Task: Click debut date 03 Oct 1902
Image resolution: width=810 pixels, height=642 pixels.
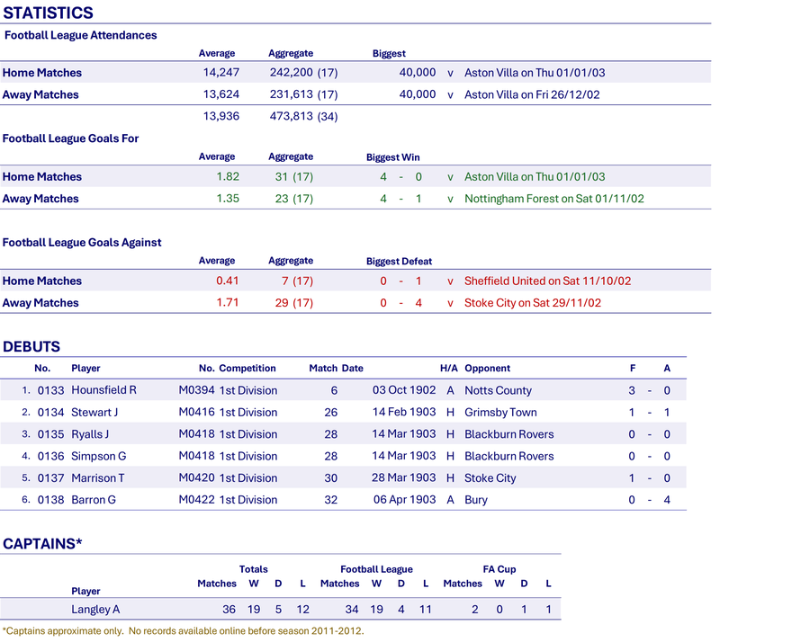Action: (404, 390)
